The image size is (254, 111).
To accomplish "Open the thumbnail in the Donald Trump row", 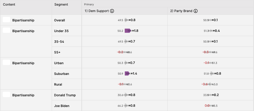I will (x=6, y=94).
